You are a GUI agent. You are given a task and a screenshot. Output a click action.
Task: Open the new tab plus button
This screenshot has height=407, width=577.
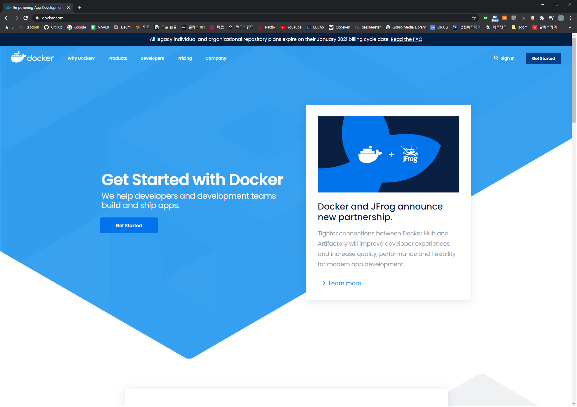coord(80,8)
